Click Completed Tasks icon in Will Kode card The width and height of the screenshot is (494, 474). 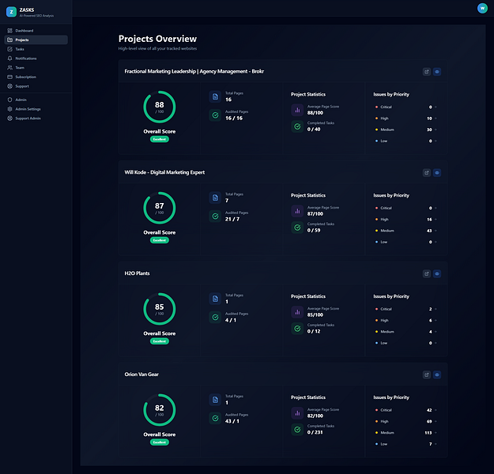pyautogui.click(x=297, y=228)
